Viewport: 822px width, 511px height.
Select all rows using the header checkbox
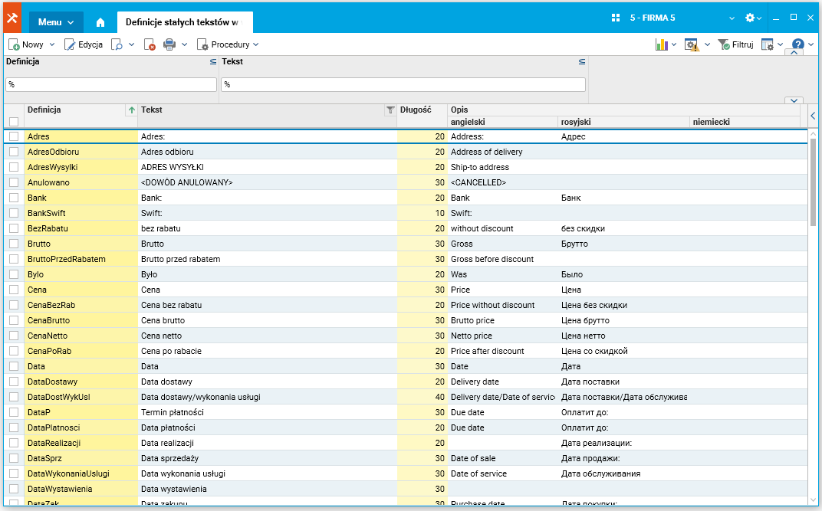tap(14, 122)
